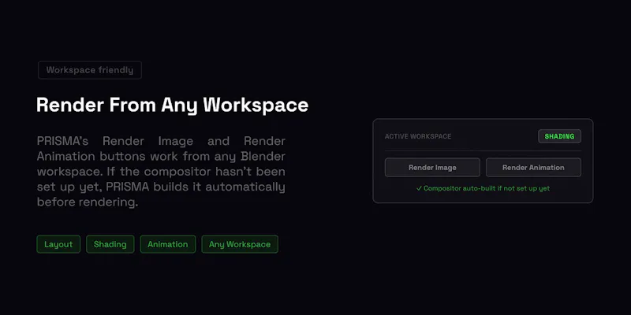Click the PRISMA description paragraph
The width and height of the screenshot is (631, 315).
[x=161, y=172]
